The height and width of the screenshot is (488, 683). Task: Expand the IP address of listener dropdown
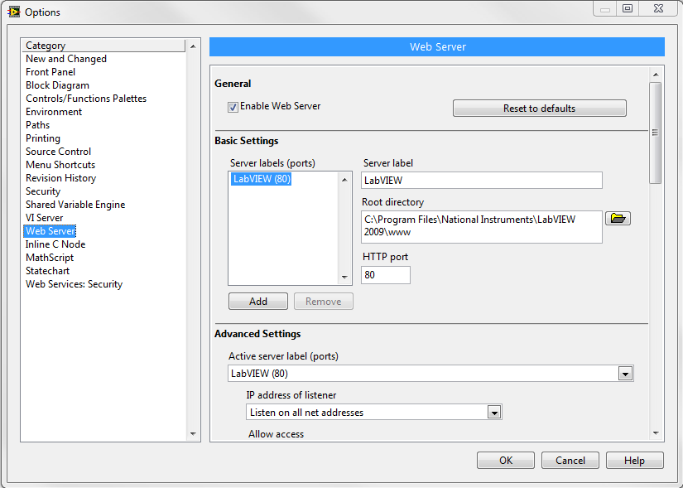click(x=494, y=413)
